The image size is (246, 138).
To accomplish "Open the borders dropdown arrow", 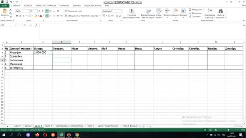I will (32, 16).
